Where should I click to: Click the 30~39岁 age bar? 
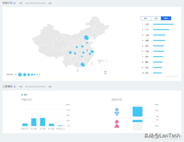(42, 122)
